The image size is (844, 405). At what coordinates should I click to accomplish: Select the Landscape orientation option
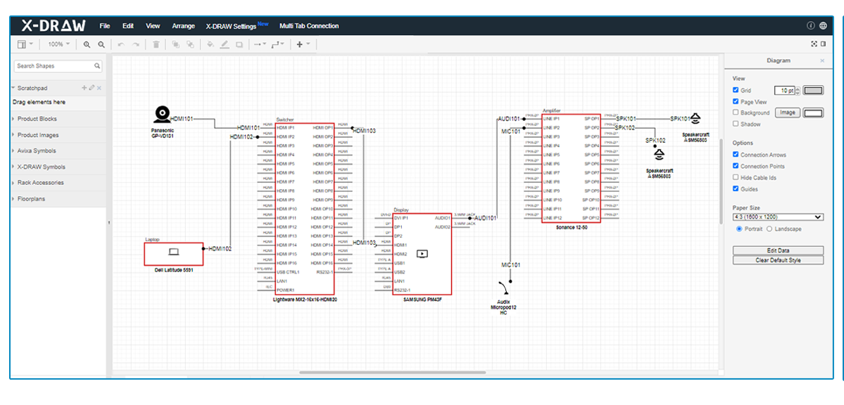coord(769,229)
